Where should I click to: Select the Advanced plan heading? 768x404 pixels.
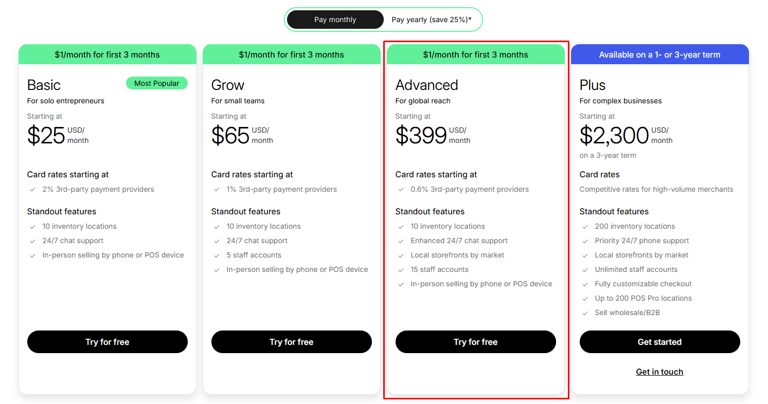[427, 85]
